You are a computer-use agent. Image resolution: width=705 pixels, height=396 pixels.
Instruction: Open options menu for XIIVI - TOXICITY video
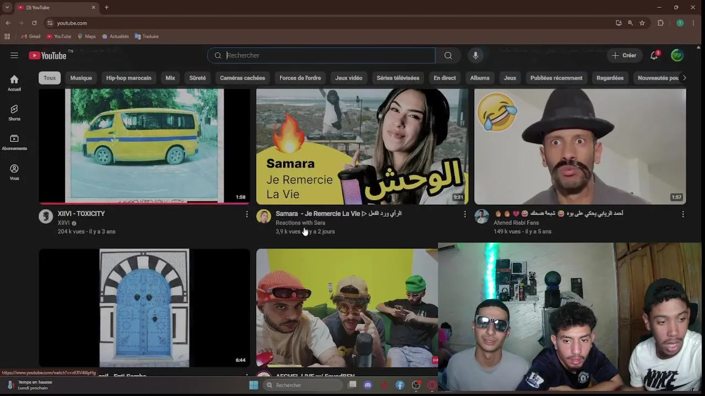point(247,214)
